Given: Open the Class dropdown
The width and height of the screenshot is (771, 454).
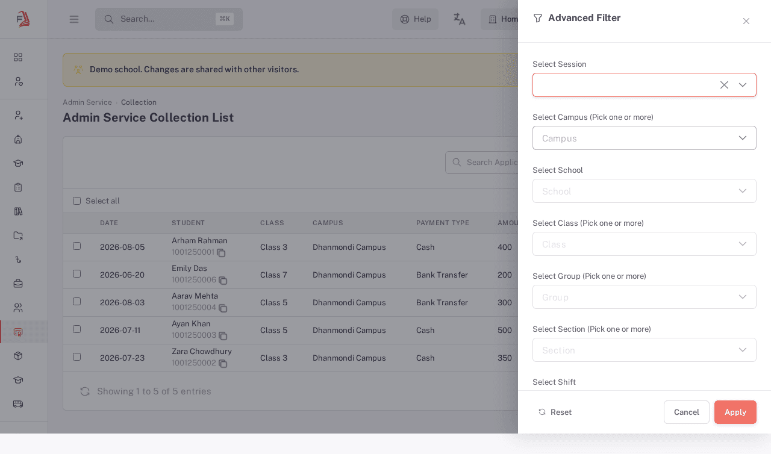Looking at the screenshot, I should 645,244.
